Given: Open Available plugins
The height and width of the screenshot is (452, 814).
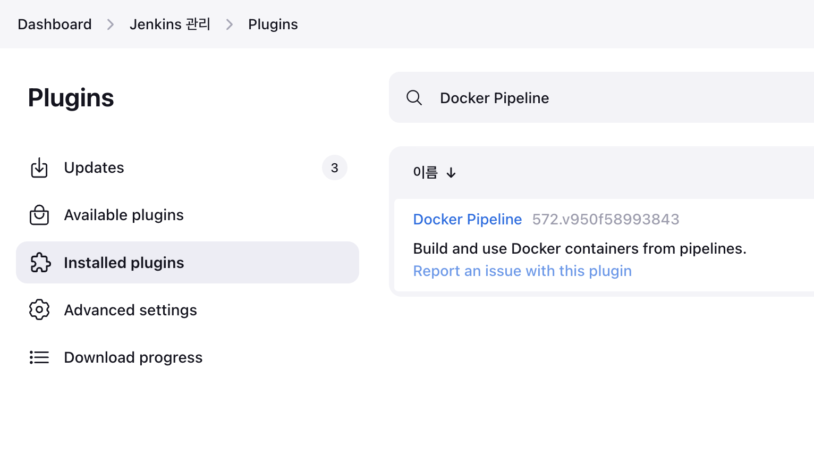Looking at the screenshot, I should [x=188, y=215].
